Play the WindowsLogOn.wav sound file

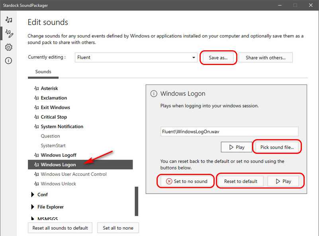pos(237,147)
